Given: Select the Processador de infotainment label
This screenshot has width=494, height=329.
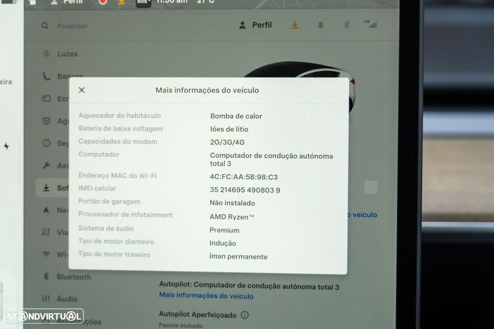Looking at the screenshot, I should pos(125,214).
